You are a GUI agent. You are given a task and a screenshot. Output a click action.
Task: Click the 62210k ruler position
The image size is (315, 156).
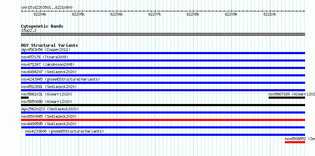coord(270,14)
